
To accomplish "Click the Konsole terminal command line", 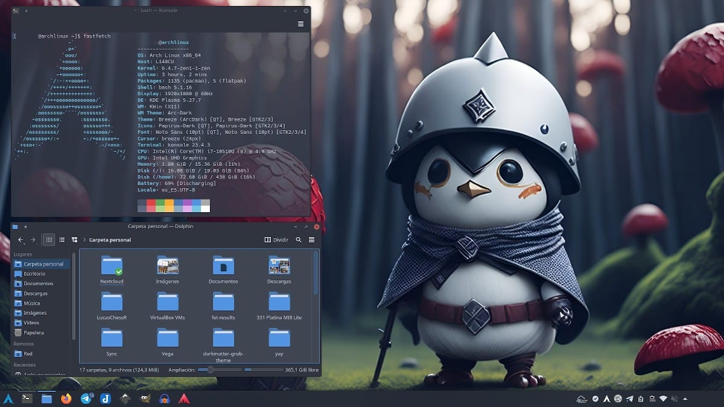I will (62, 36).
